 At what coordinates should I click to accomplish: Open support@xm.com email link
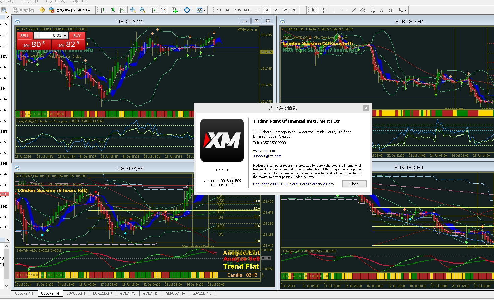click(x=267, y=156)
